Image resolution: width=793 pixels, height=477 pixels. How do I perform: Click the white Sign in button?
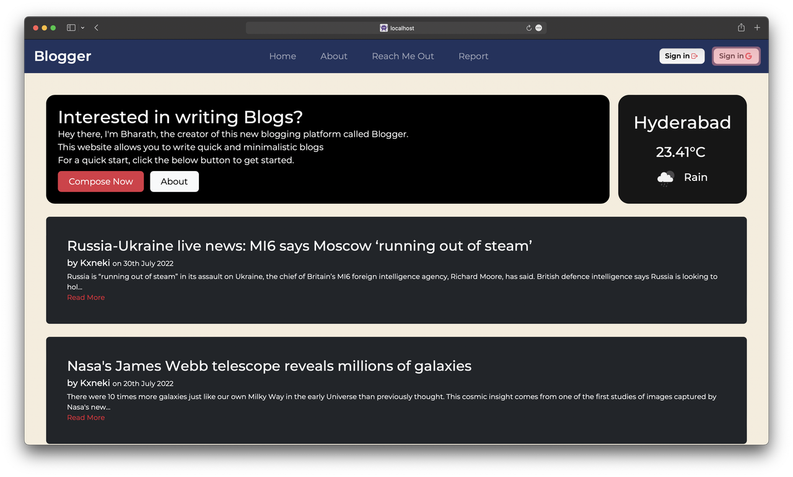tap(681, 56)
